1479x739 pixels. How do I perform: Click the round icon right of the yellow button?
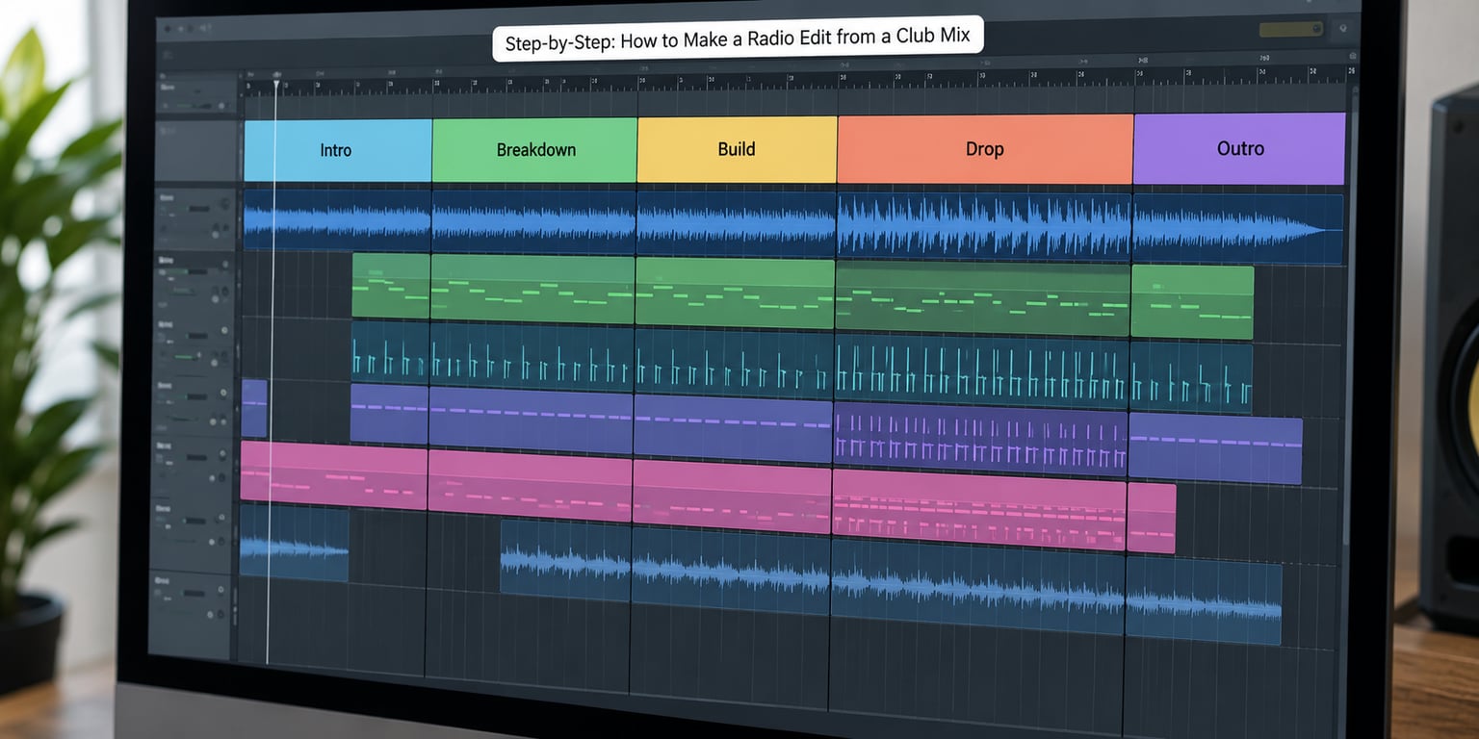1342,30
